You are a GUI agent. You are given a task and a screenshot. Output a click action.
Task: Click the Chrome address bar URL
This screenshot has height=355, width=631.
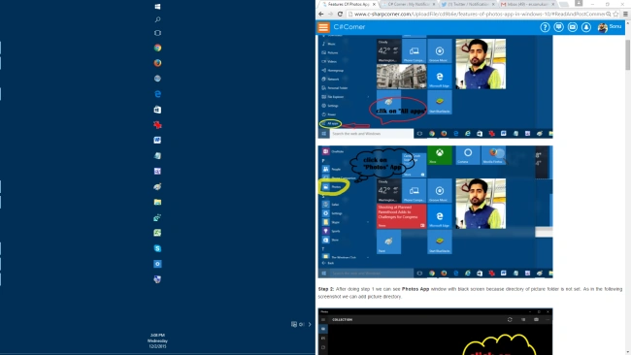click(479, 15)
